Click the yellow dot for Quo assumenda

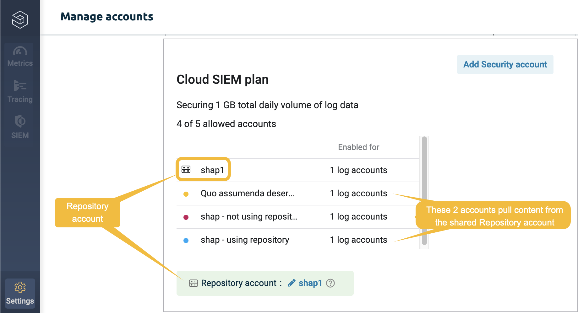point(186,194)
